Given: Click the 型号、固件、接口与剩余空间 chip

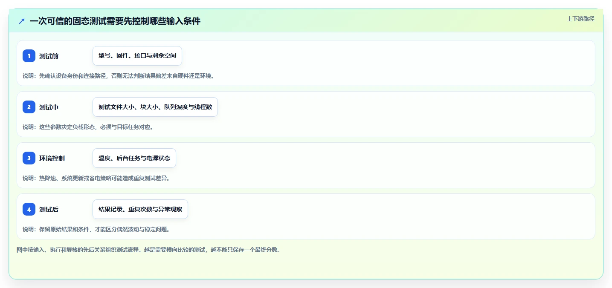Looking at the screenshot, I should 137,56.
